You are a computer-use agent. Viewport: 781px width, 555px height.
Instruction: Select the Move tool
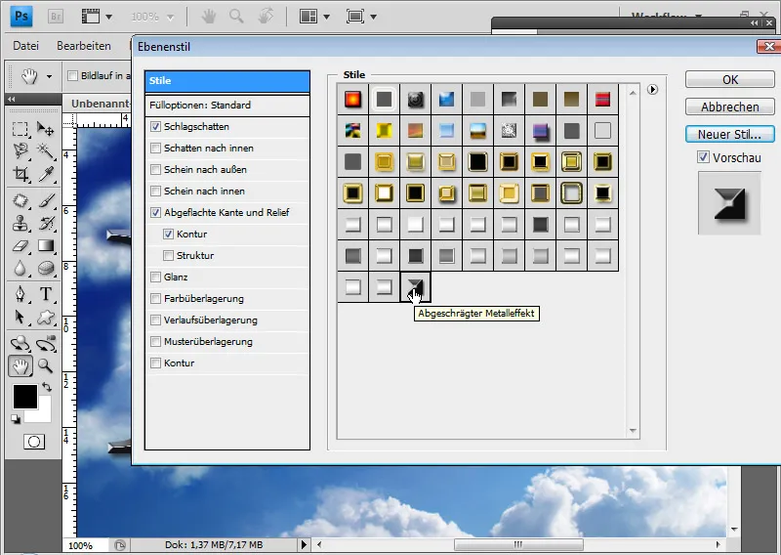click(x=45, y=129)
